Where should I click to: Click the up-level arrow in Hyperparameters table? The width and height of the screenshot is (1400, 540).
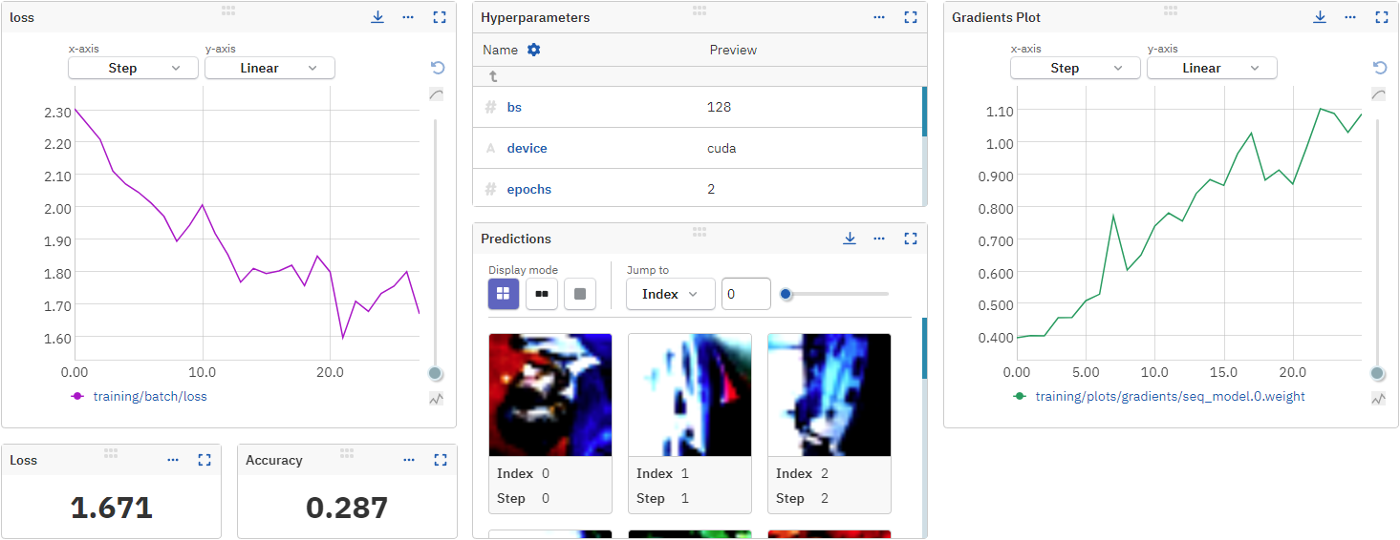pos(493,76)
